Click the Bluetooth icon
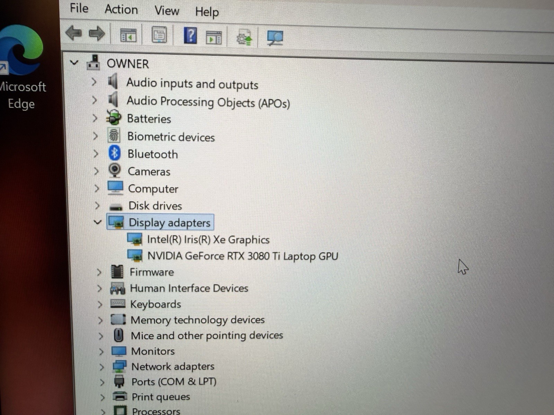The image size is (554, 415). coord(115,153)
